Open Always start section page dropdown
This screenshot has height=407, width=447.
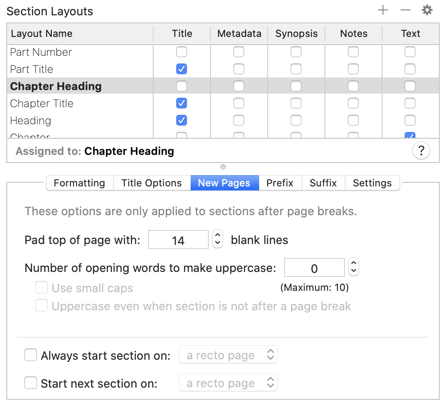point(228,355)
